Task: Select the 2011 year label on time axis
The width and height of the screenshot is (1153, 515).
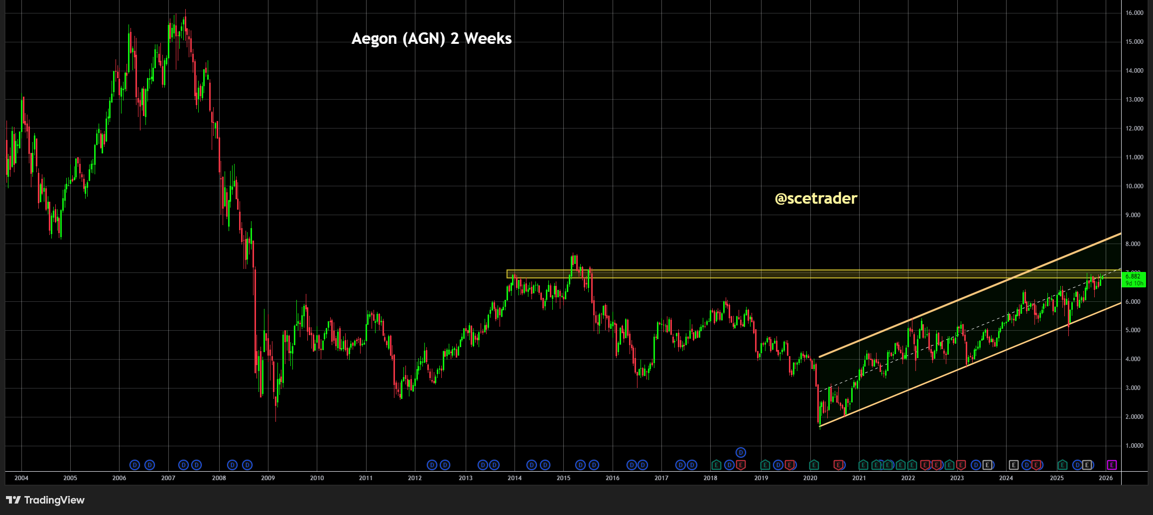Action: click(x=366, y=478)
